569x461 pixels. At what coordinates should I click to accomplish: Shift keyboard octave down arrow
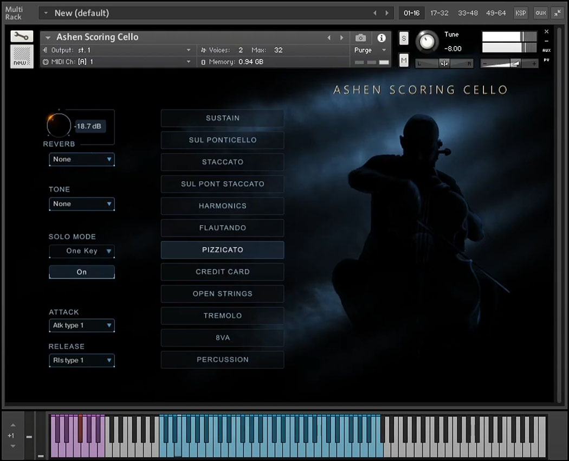(12, 446)
